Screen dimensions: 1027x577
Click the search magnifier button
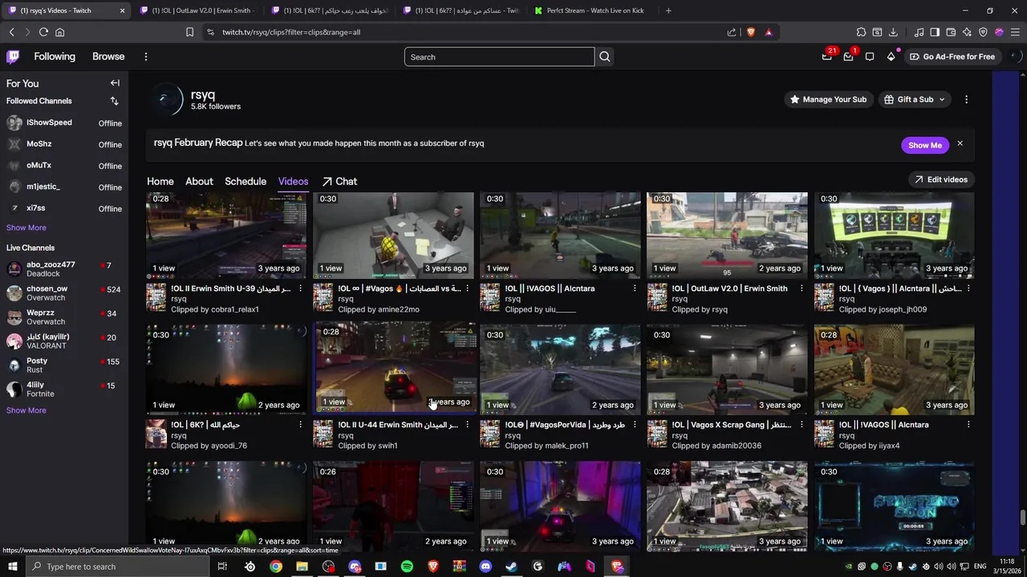[605, 57]
